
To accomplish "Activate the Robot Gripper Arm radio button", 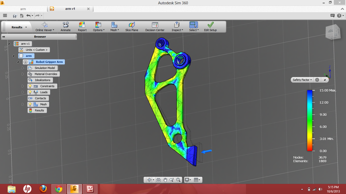I will pos(25,62).
